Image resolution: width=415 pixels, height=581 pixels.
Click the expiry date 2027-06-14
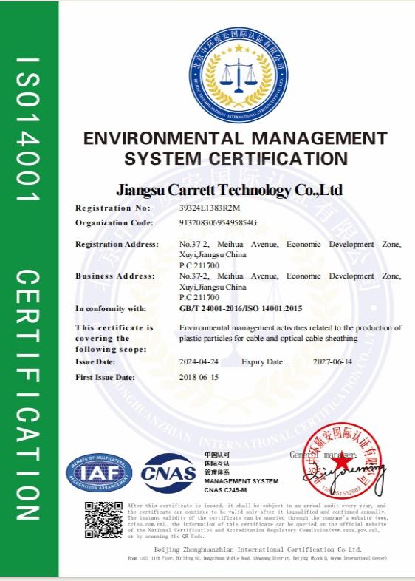[x=332, y=361]
